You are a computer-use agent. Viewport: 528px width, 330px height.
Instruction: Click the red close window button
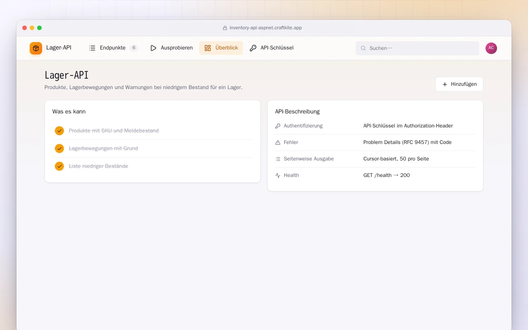coord(25,28)
